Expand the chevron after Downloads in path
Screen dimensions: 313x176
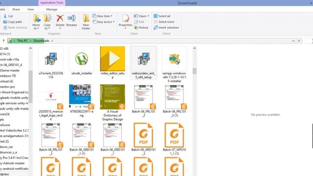[52, 41]
